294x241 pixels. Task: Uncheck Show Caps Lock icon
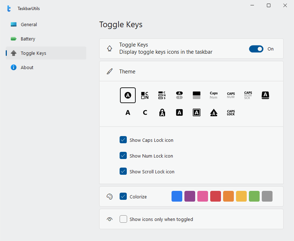[x=123, y=140]
